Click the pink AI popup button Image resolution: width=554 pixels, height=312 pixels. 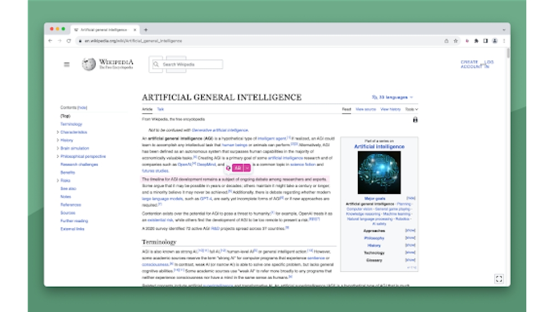(238, 168)
